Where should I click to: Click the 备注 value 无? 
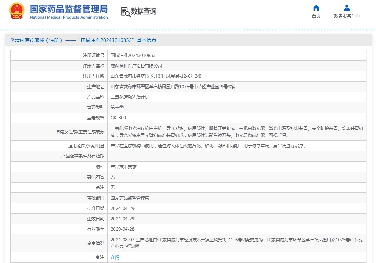pos(113,187)
